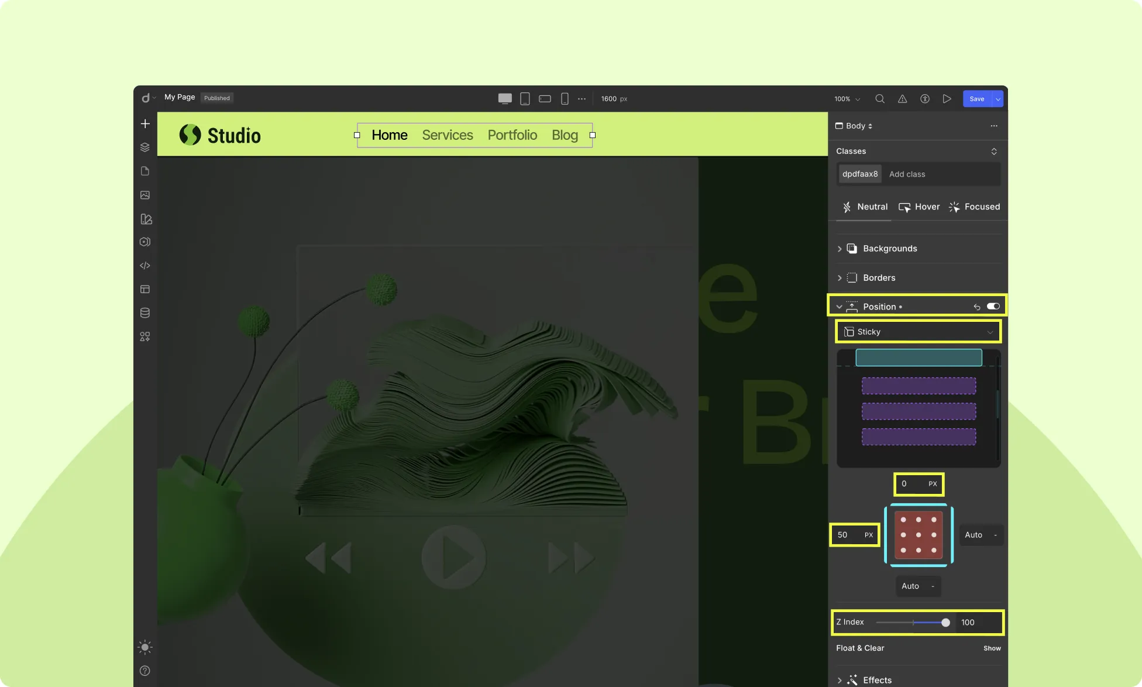The height and width of the screenshot is (687, 1142).
Task: Select mobile landscape breakpoint icon
Action: tap(545, 99)
